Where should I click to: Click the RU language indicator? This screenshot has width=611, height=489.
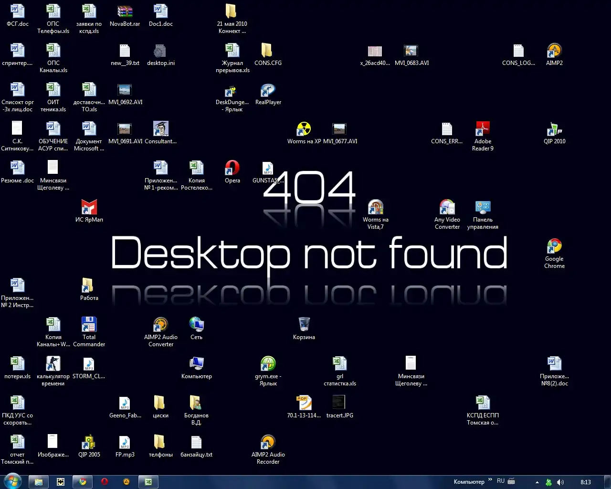(x=501, y=481)
